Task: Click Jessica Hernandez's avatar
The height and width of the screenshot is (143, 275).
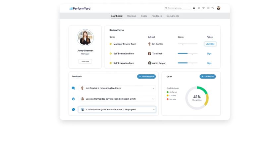Action: 82,99
